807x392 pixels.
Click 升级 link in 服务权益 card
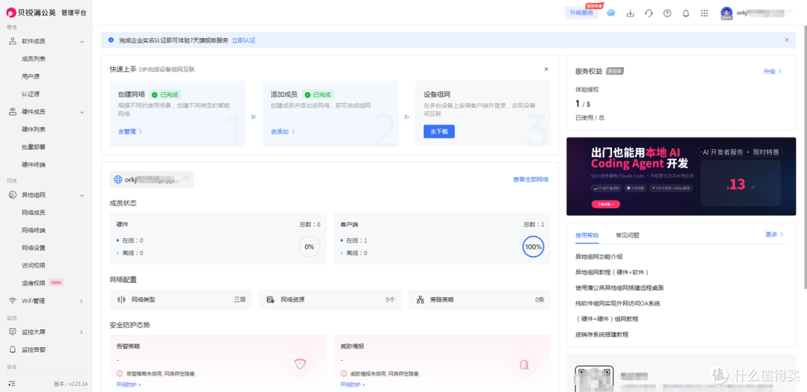click(772, 72)
